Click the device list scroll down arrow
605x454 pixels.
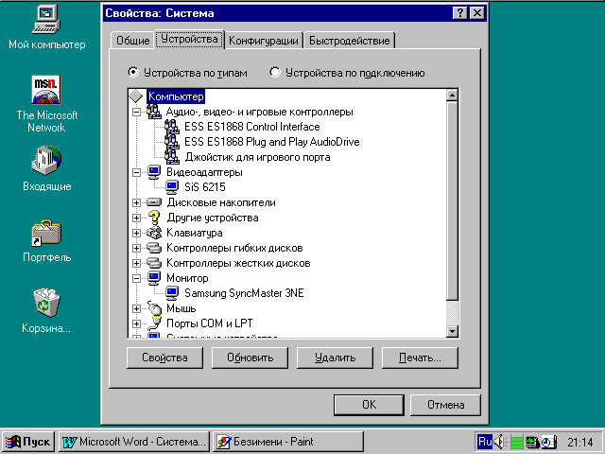(452, 331)
